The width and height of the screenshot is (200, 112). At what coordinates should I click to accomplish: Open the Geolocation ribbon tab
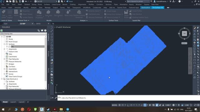146,7
